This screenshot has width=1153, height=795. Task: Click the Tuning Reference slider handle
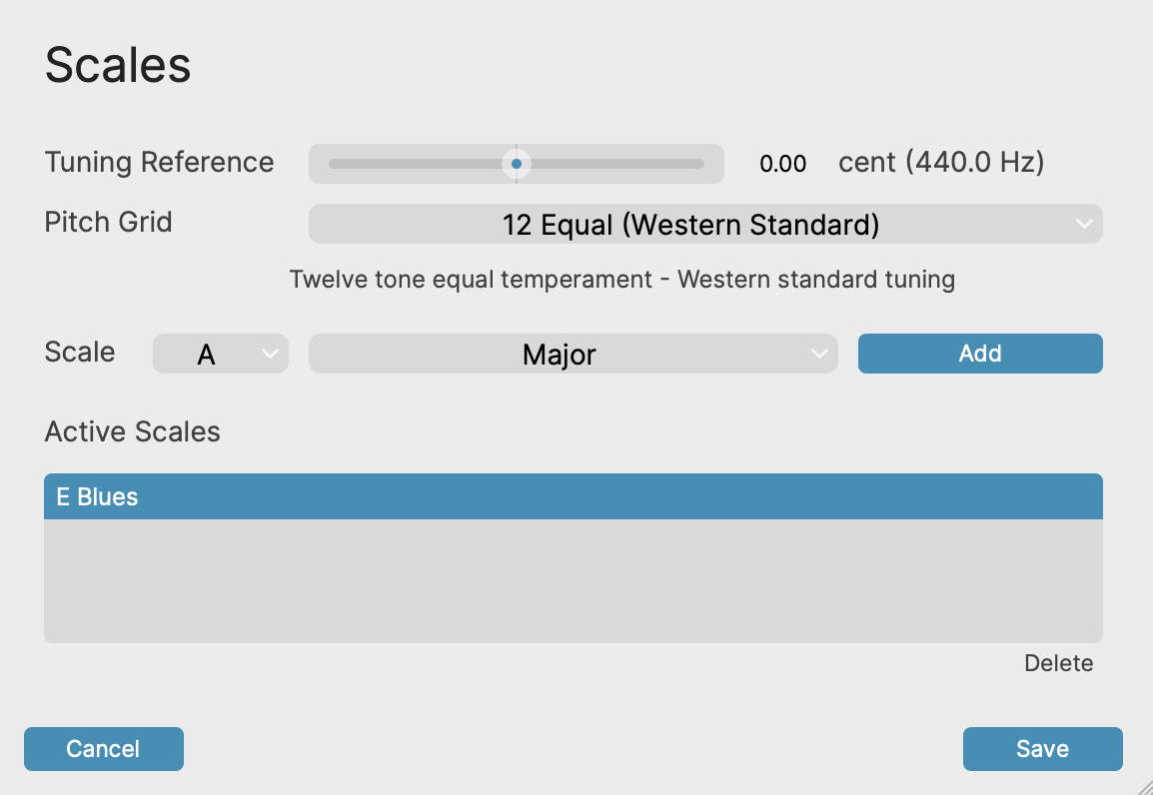tap(517, 164)
